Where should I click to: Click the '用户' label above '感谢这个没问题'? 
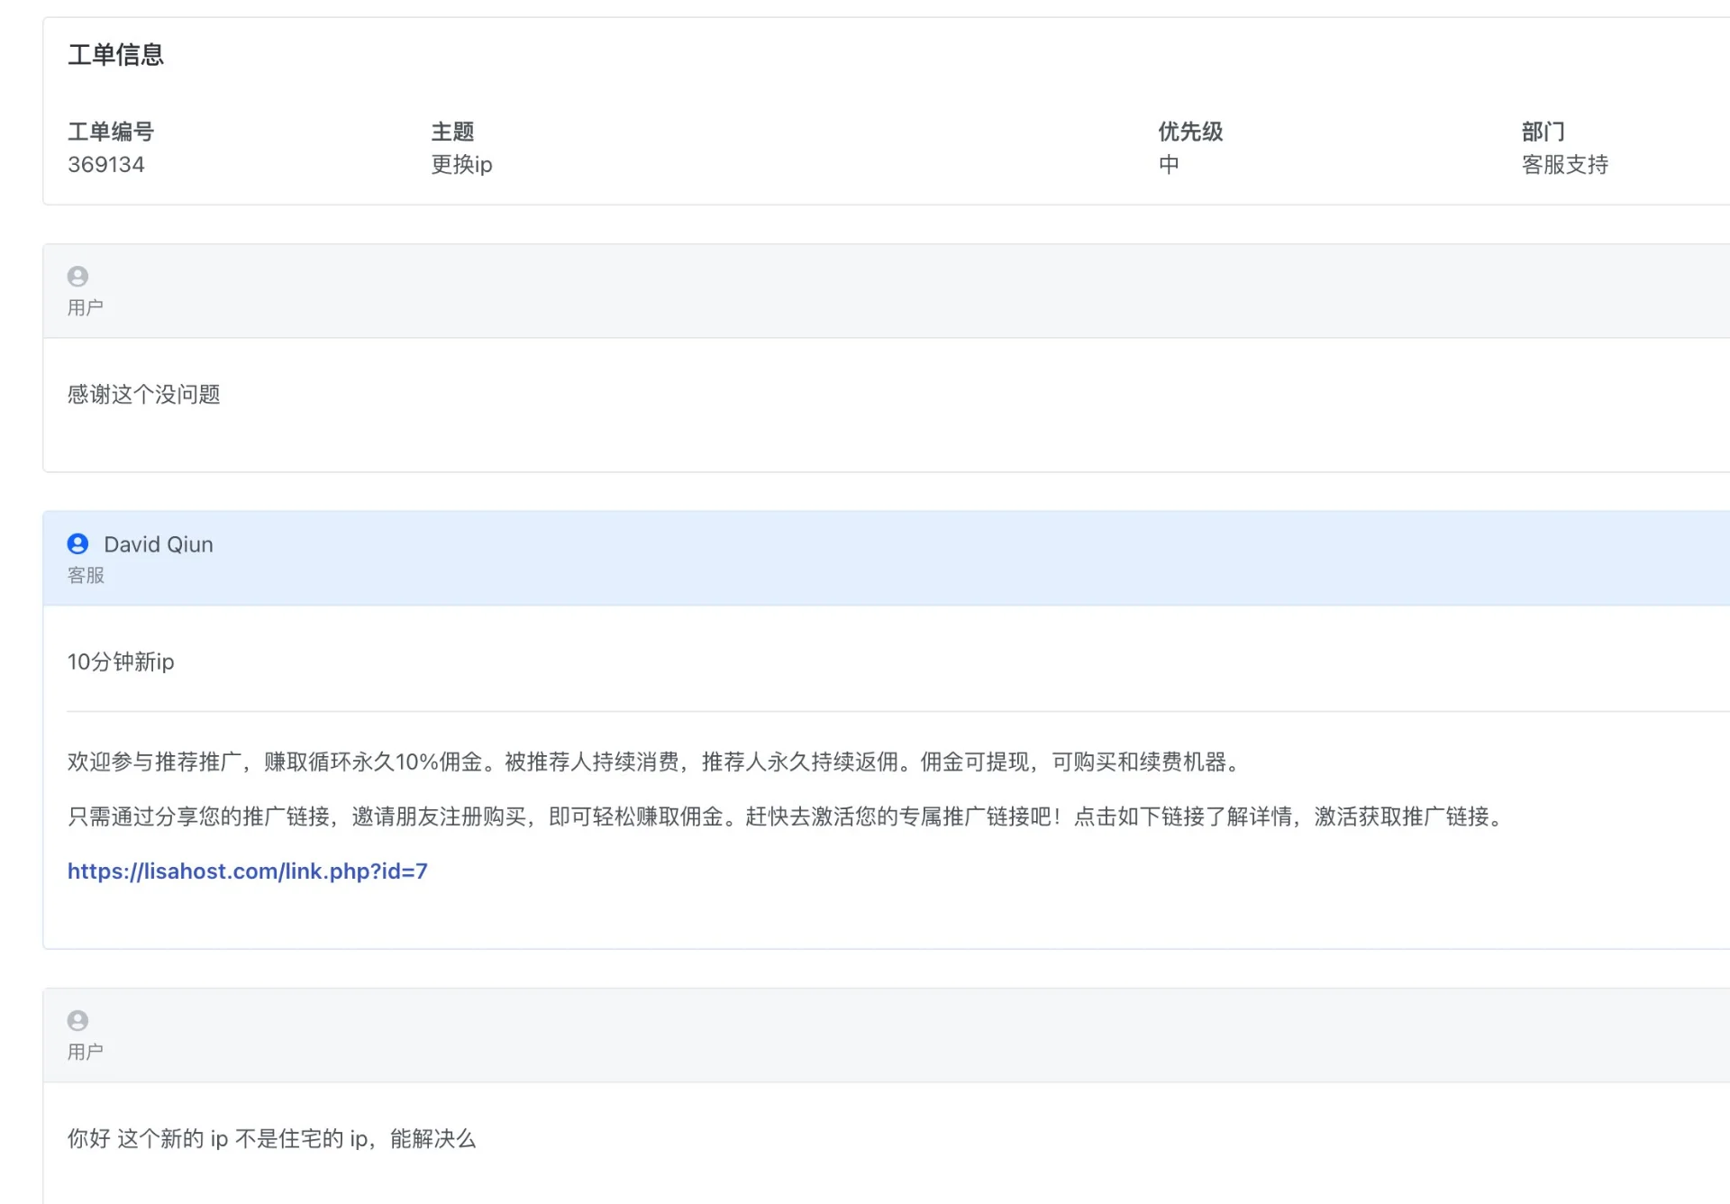tap(86, 307)
